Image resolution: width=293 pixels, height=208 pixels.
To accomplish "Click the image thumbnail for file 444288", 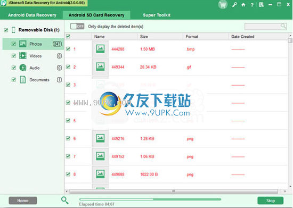I will (x=100, y=49).
